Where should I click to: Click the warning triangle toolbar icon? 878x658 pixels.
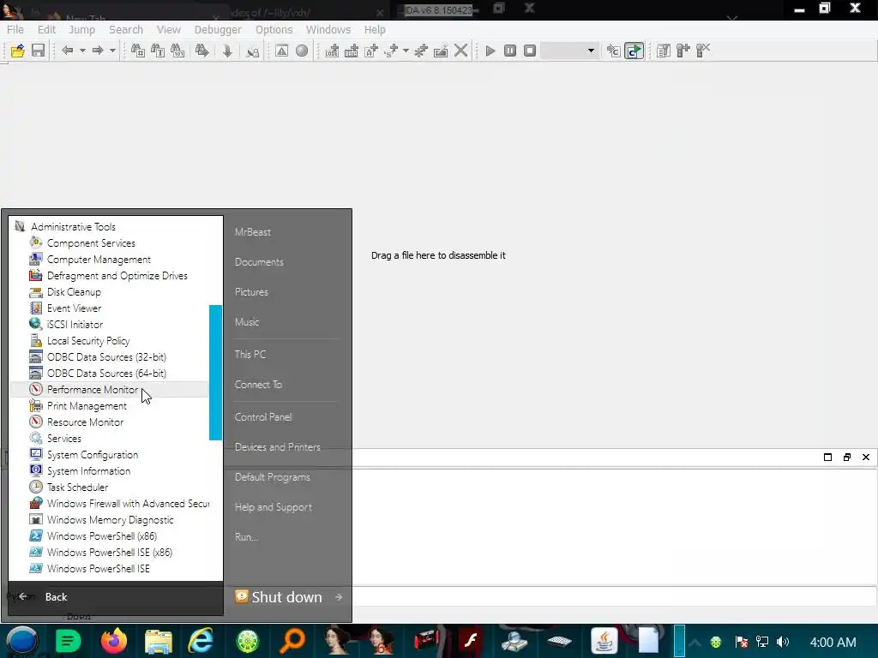coord(281,51)
